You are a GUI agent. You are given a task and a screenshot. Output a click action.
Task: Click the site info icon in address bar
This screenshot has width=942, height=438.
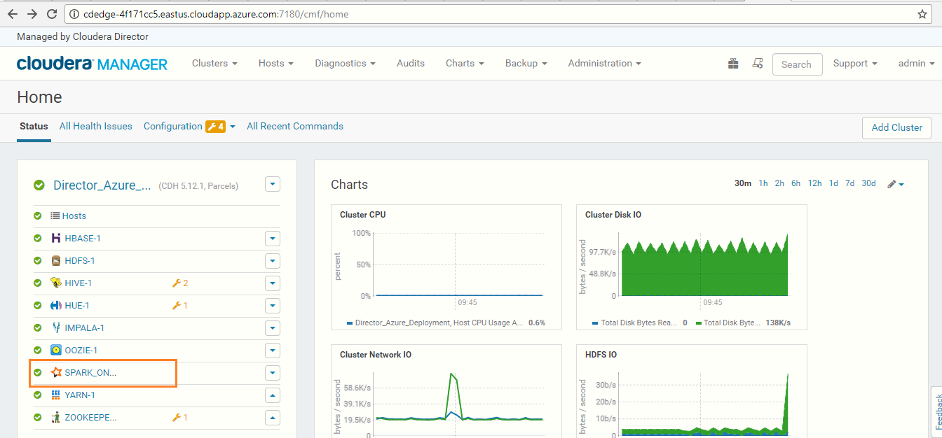74,14
